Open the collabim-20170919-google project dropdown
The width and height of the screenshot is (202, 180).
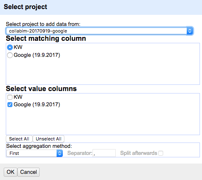pos(100,31)
